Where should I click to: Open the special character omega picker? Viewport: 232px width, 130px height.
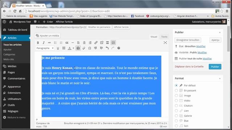(90, 48)
